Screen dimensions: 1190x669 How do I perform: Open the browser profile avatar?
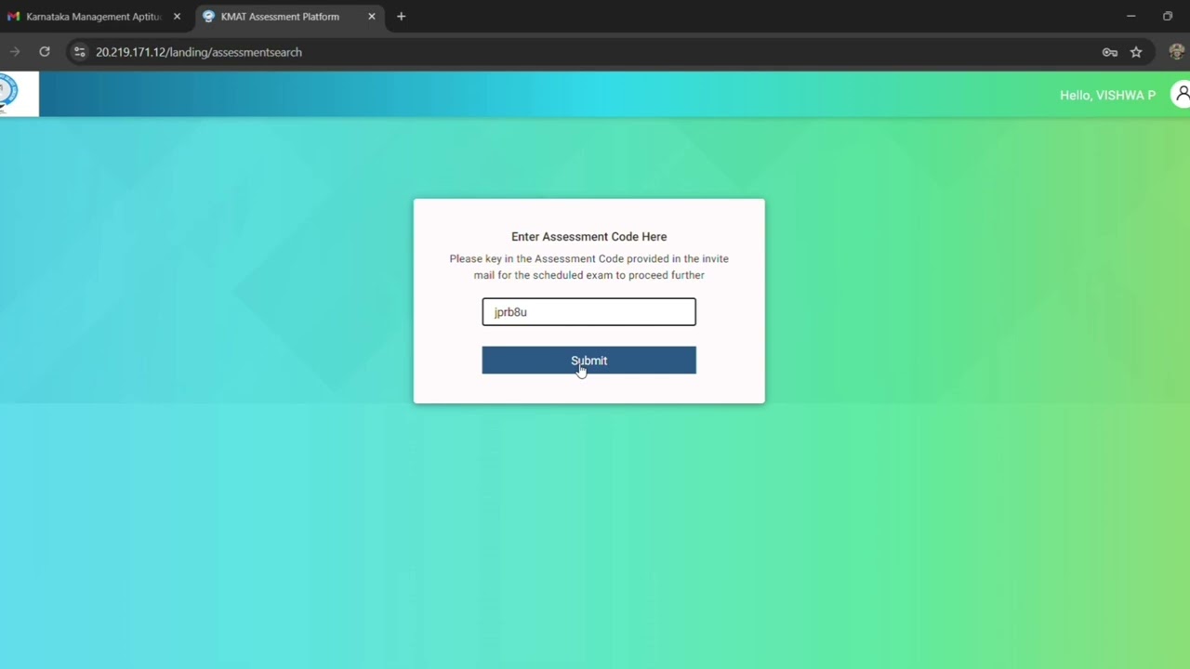(1177, 52)
